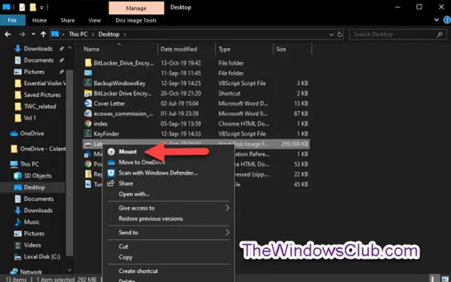Switch to the View ribbon tab
Image resolution: width=451 pixels, height=282 pixels.
click(95, 20)
